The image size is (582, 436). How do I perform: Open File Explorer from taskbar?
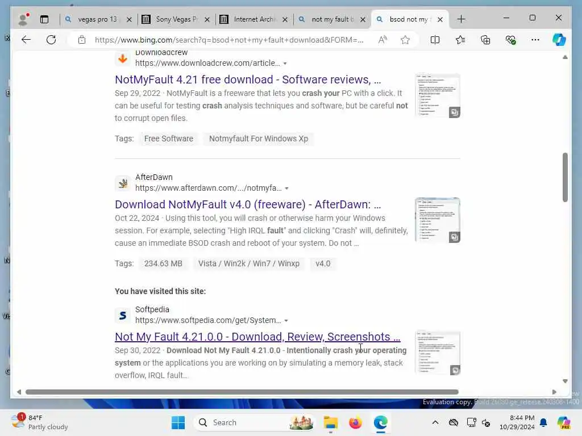click(330, 422)
